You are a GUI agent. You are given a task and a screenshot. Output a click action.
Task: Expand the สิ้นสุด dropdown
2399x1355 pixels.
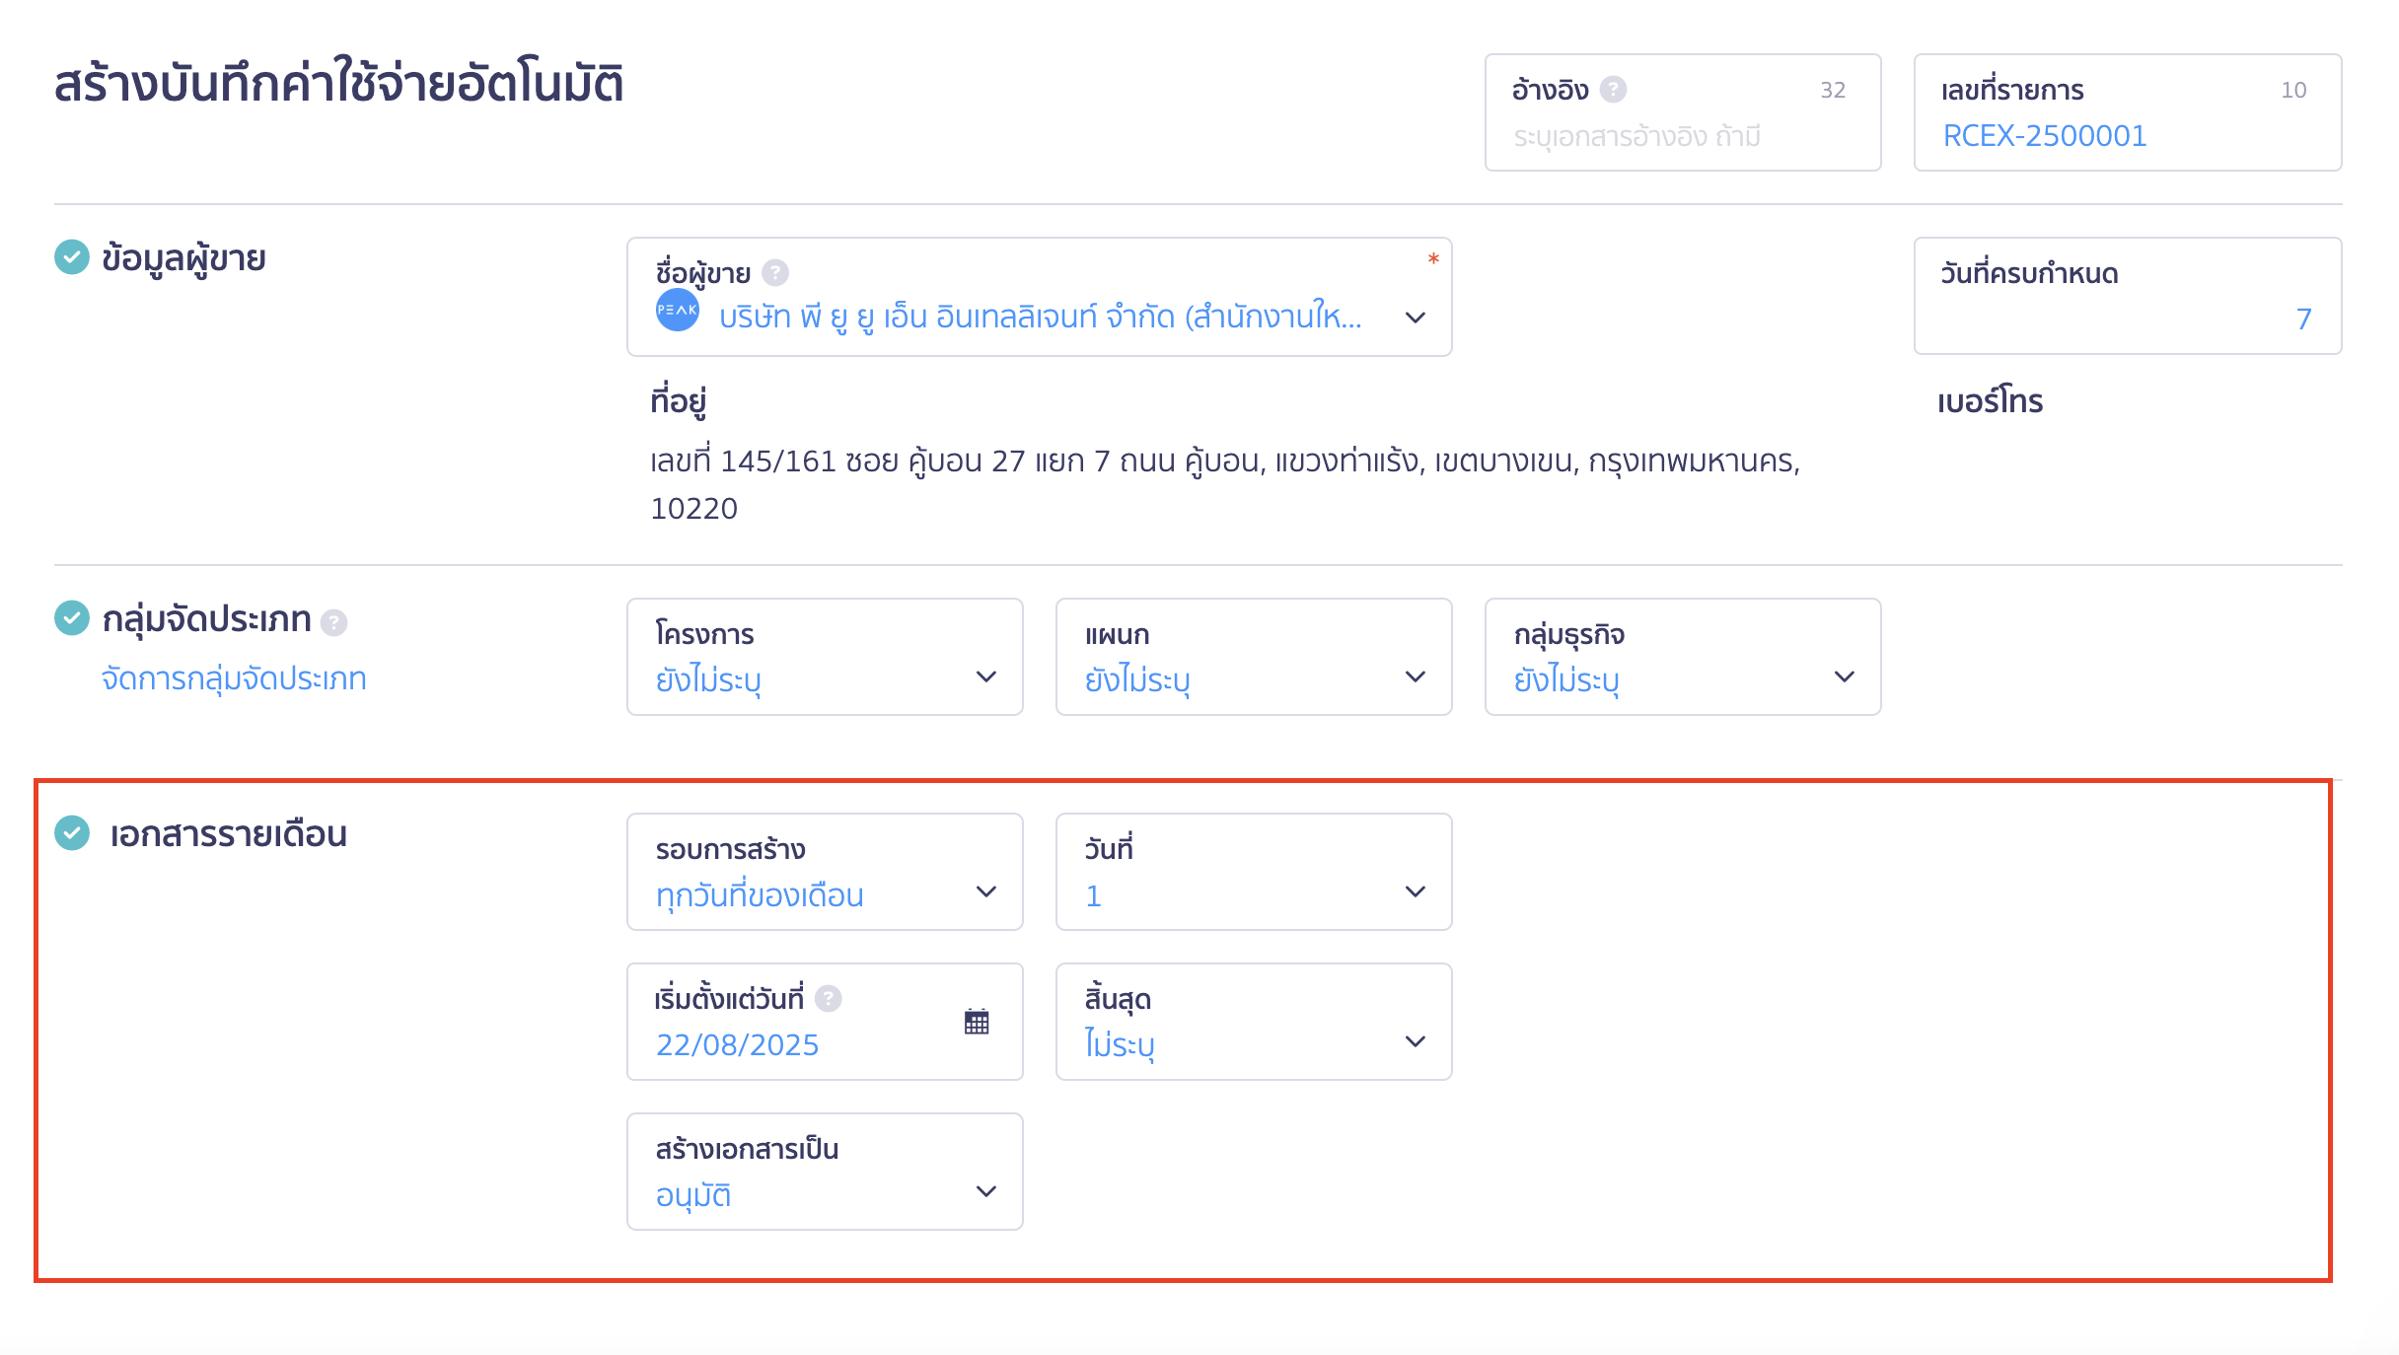click(x=1254, y=1022)
